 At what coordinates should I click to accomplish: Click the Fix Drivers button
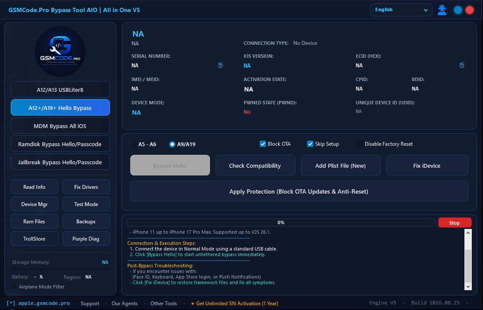pos(86,187)
